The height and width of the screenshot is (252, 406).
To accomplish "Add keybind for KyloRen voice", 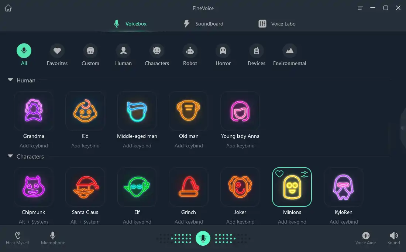I will pyautogui.click(x=344, y=222).
